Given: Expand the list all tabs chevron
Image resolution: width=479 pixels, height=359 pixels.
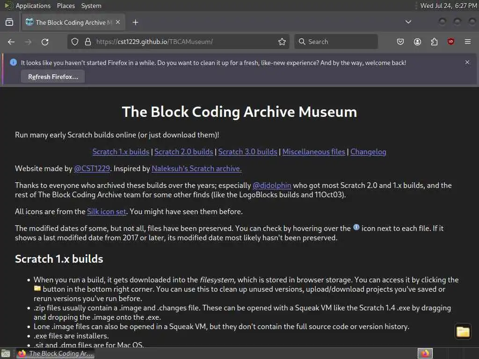Looking at the screenshot, I should tap(408, 22).
